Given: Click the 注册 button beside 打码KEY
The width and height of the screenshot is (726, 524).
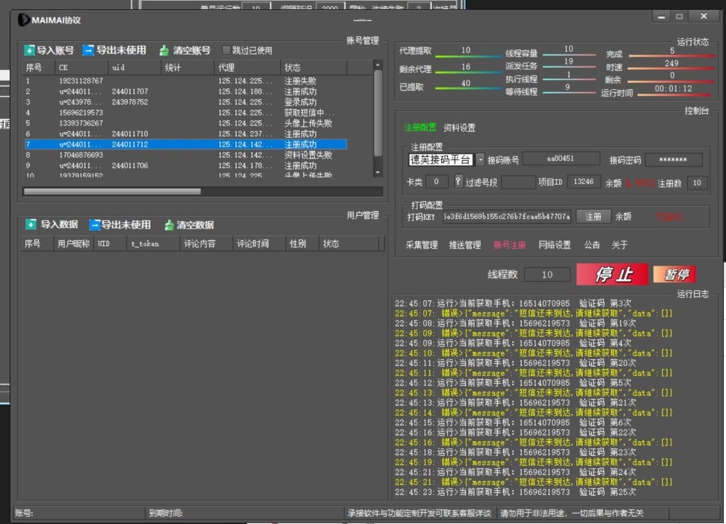Looking at the screenshot, I should pos(593,217).
